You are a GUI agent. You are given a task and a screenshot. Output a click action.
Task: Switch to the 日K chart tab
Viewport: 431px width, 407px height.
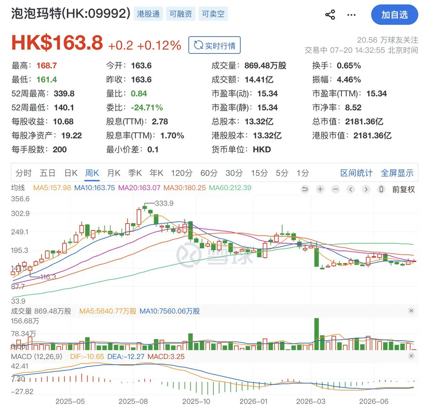pyautogui.click(x=71, y=173)
